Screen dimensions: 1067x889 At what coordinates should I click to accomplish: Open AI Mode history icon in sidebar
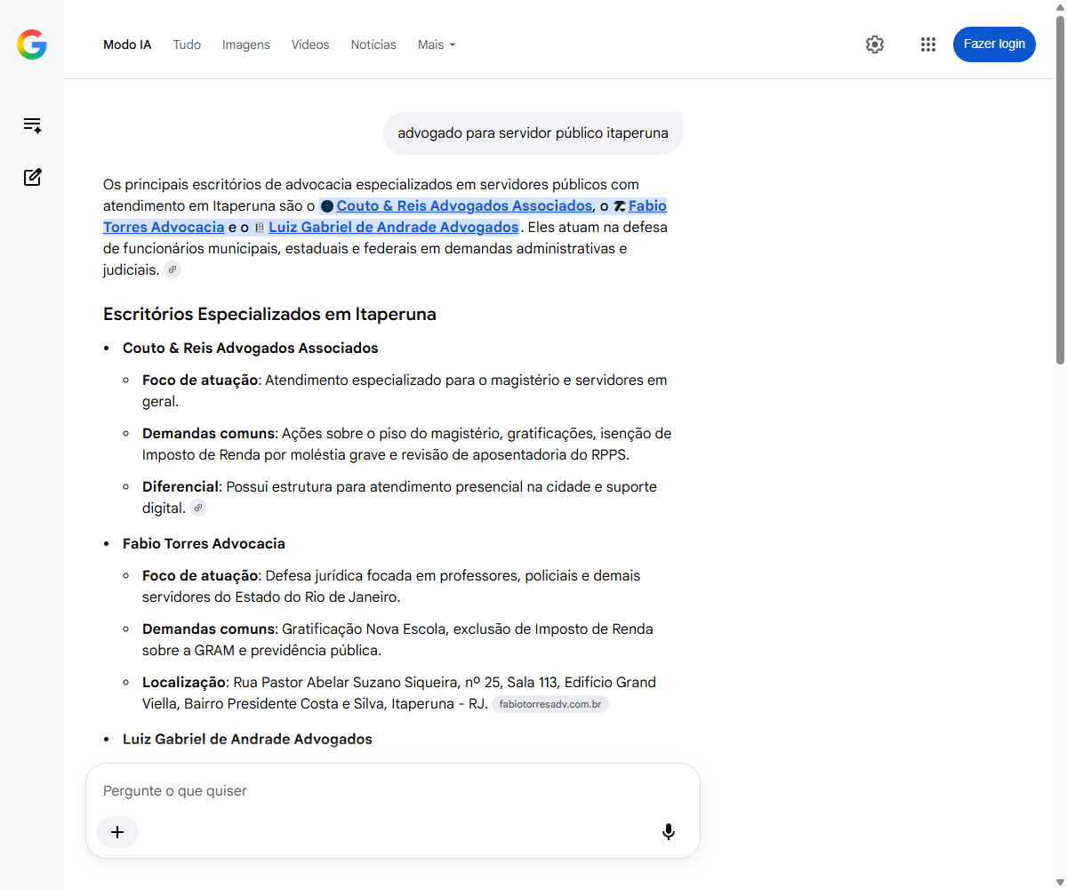(x=32, y=125)
